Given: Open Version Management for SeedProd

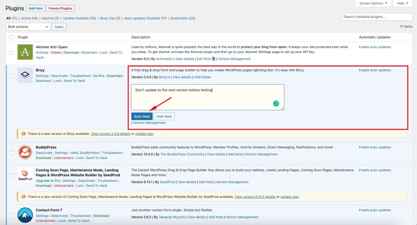Looking at the screenshot, I should (x=232, y=182).
